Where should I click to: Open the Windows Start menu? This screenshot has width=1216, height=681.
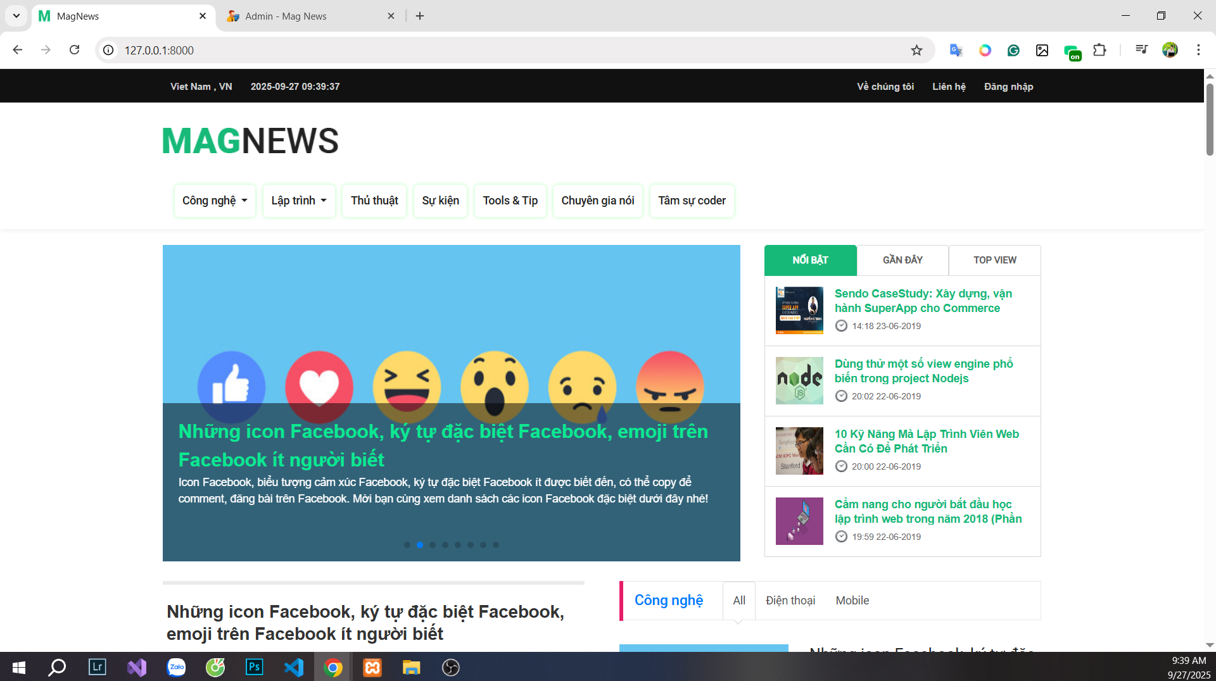tap(18, 667)
